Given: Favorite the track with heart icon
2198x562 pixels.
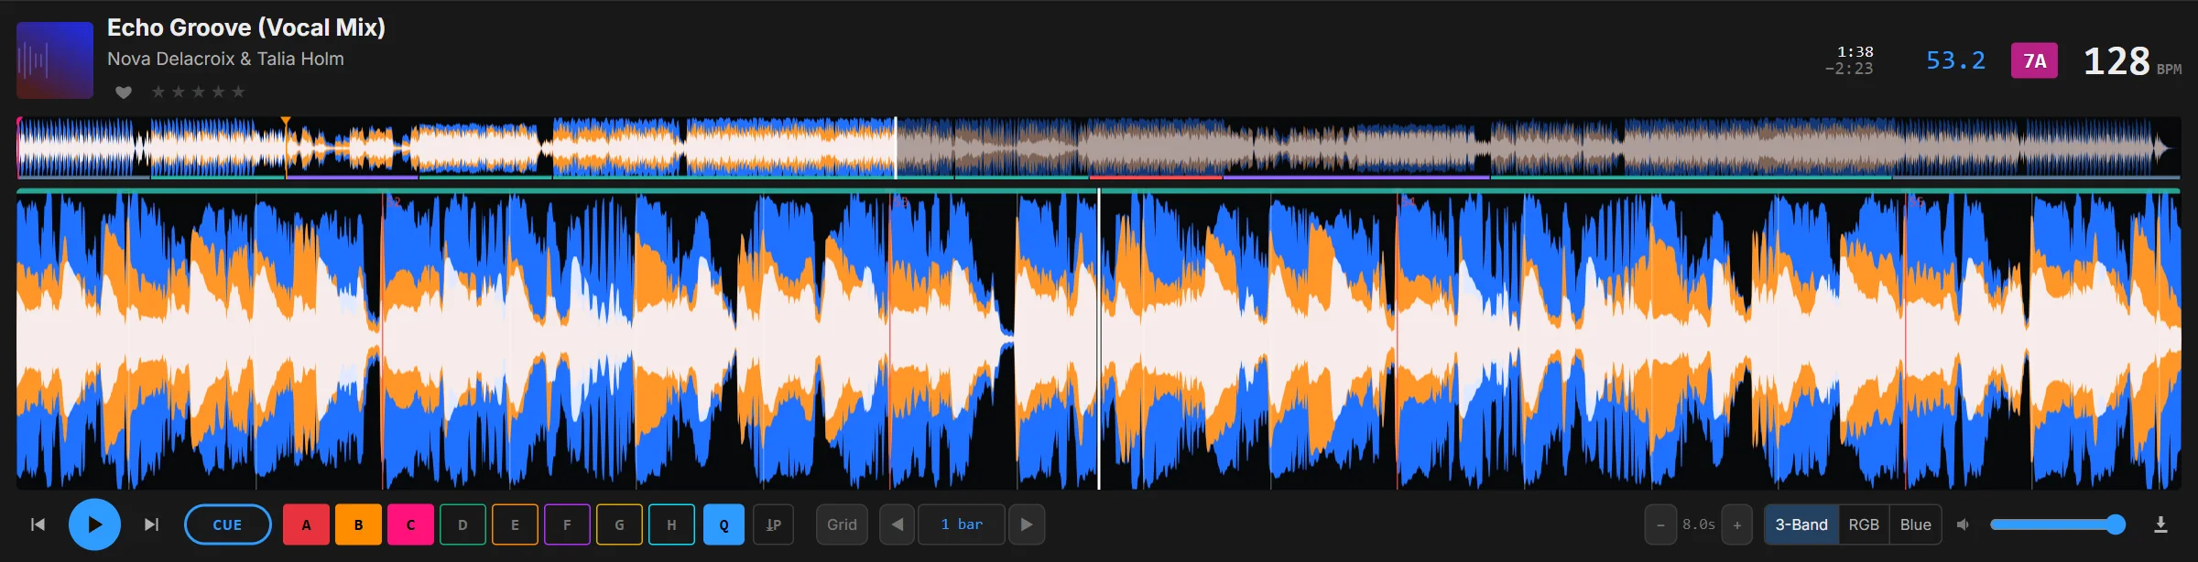Looking at the screenshot, I should click(124, 92).
